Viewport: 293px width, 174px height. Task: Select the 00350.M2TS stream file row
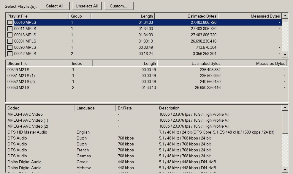[x=18, y=87]
